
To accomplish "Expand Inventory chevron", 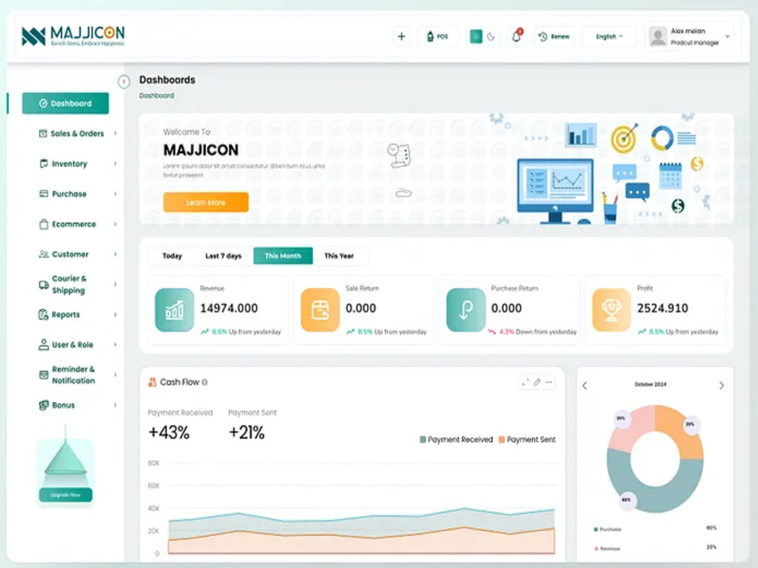I will 115,164.
